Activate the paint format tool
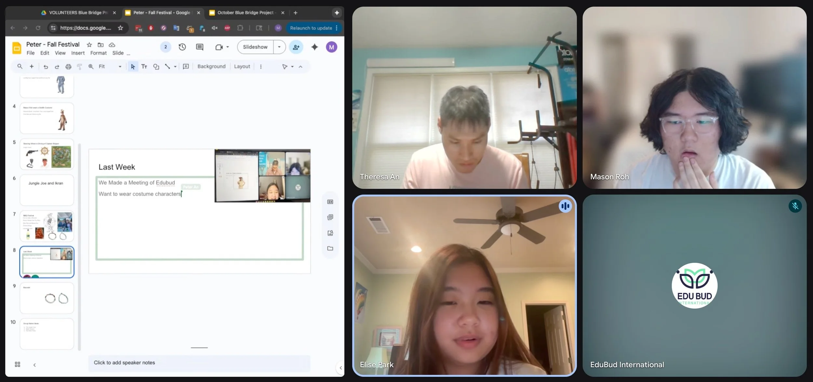 79,67
